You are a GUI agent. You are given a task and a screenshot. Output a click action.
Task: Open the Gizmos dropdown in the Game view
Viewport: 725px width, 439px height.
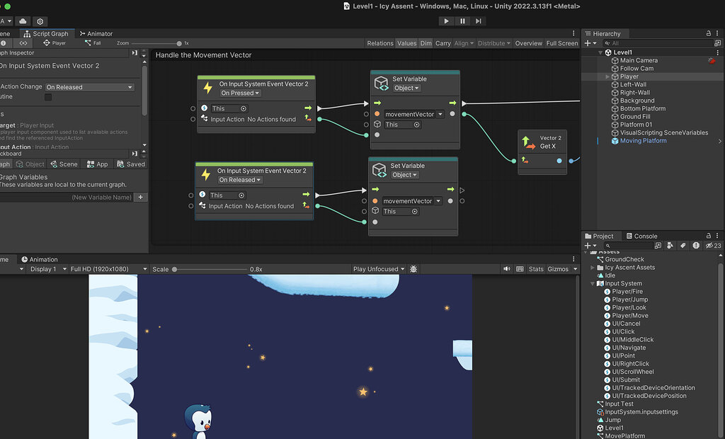coord(563,268)
